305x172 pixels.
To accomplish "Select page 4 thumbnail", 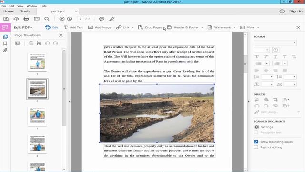I will click(37, 144).
